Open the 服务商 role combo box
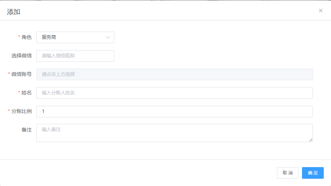Viewport: 331px width, 186px height. point(75,37)
